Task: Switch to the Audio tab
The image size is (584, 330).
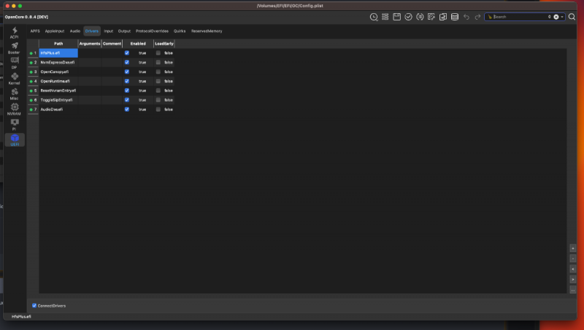Action: point(75,31)
